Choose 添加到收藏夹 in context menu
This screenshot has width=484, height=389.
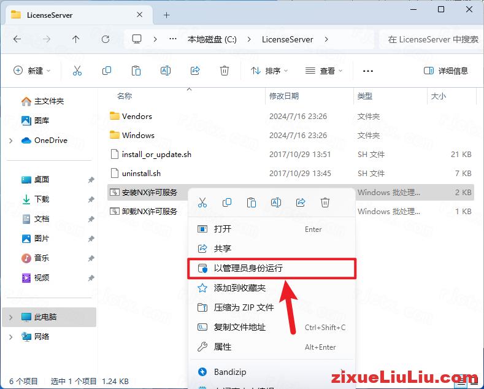pyautogui.click(x=272, y=288)
